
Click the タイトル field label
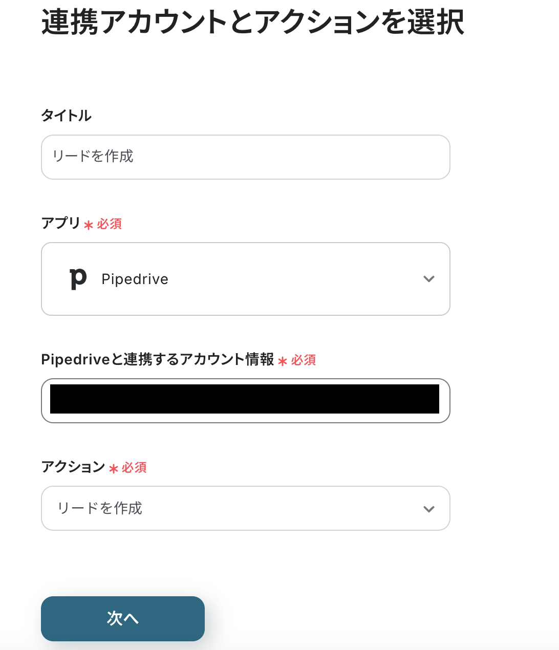tap(66, 116)
